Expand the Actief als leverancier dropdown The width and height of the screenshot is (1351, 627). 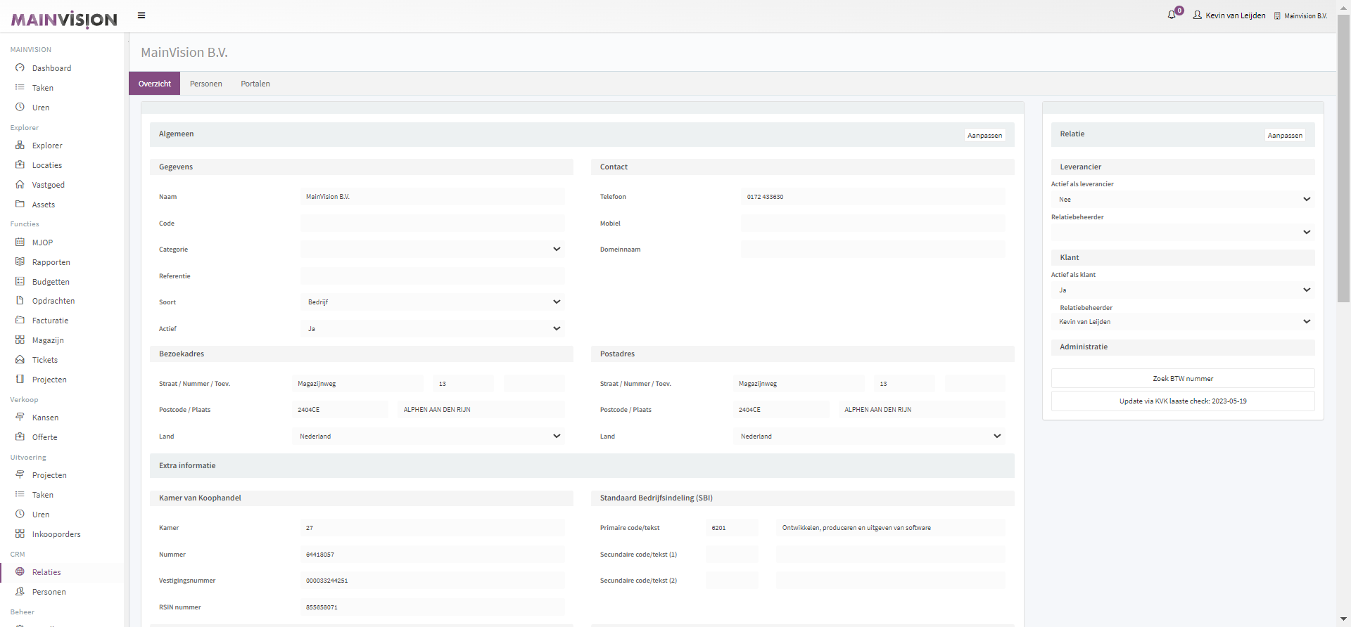tap(1182, 200)
